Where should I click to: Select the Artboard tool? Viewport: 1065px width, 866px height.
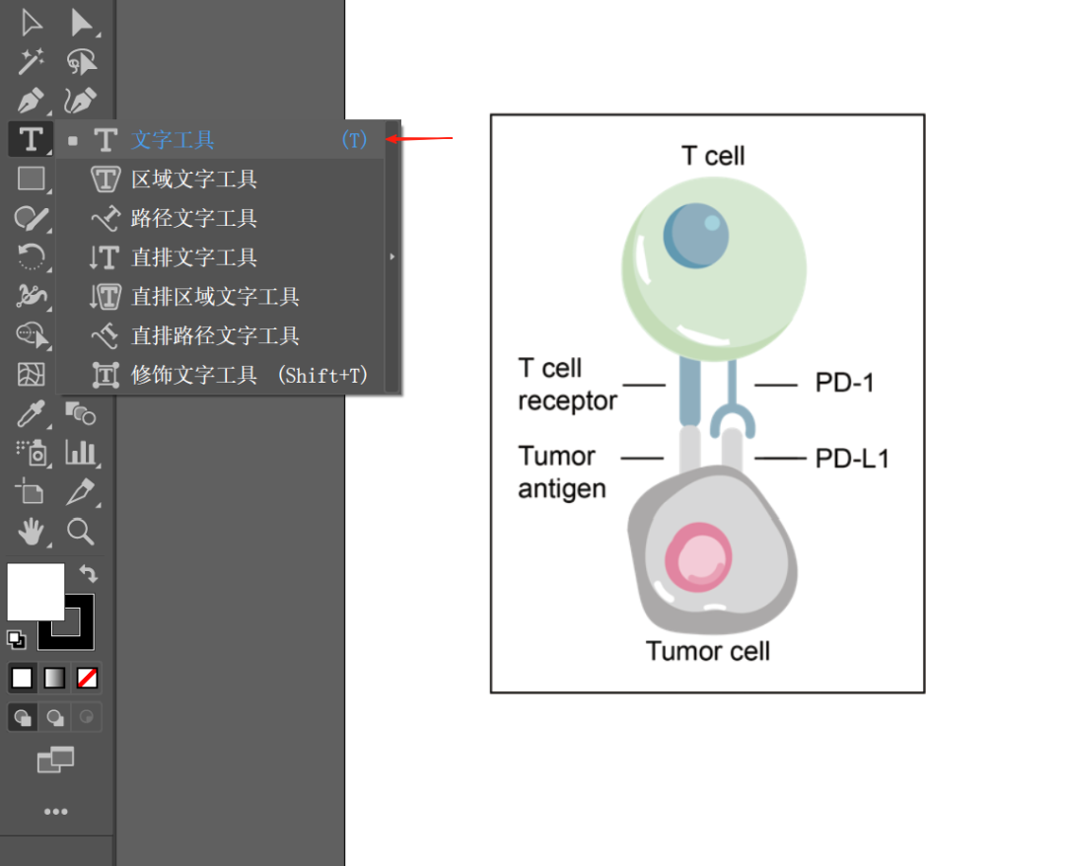tap(32, 491)
